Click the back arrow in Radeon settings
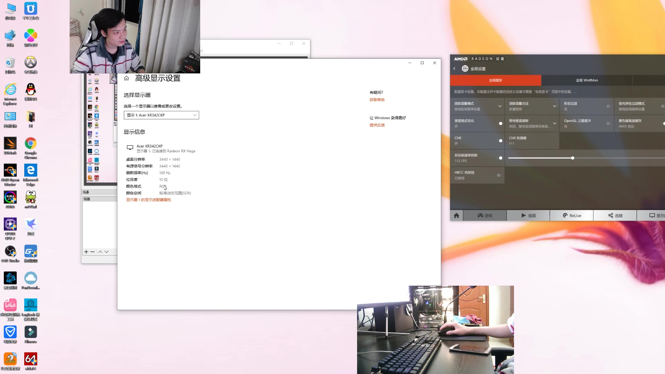This screenshot has width=665, height=374. tap(454, 69)
